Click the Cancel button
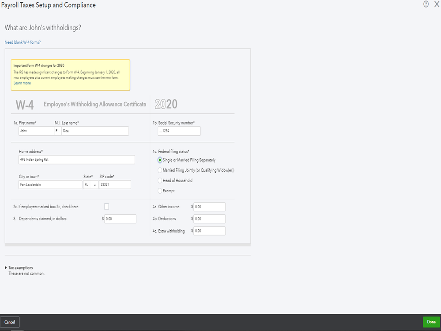Image resolution: width=441 pixels, height=331 pixels. pyautogui.click(x=10, y=322)
